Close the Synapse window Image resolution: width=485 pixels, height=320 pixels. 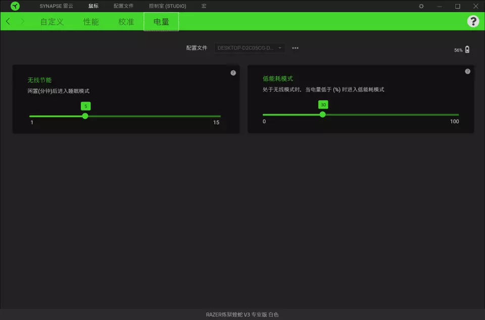tap(476, 6)
